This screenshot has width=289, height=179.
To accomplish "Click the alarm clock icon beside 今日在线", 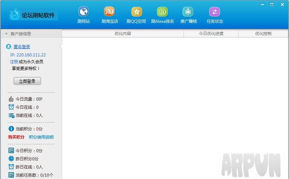I will (11, 107).
